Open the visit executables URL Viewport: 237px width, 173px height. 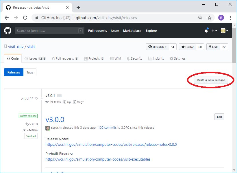point(98,159)
